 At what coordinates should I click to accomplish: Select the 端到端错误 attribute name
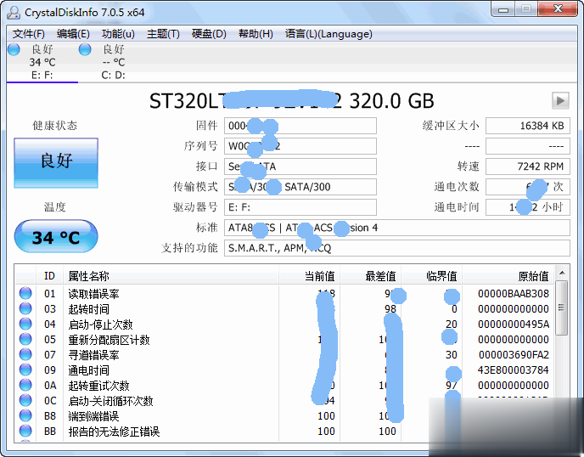[93, 416]
